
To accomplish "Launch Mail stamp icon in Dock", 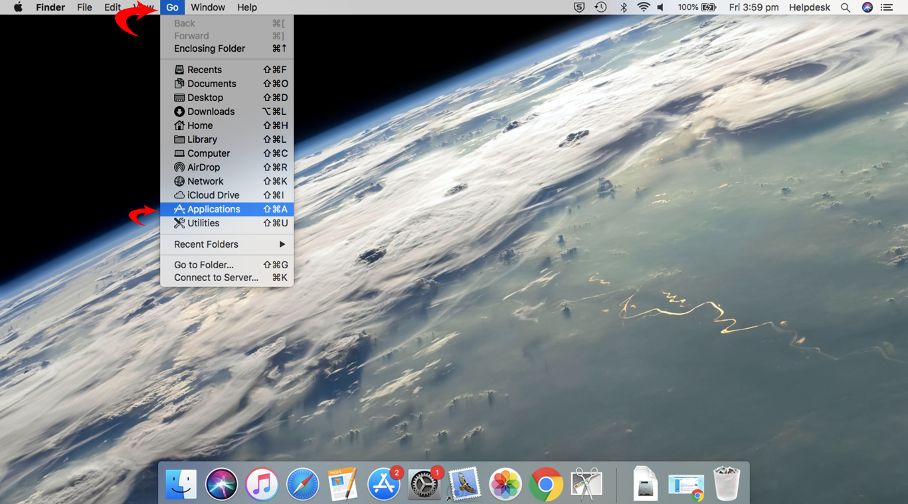I will pos(464,483).
